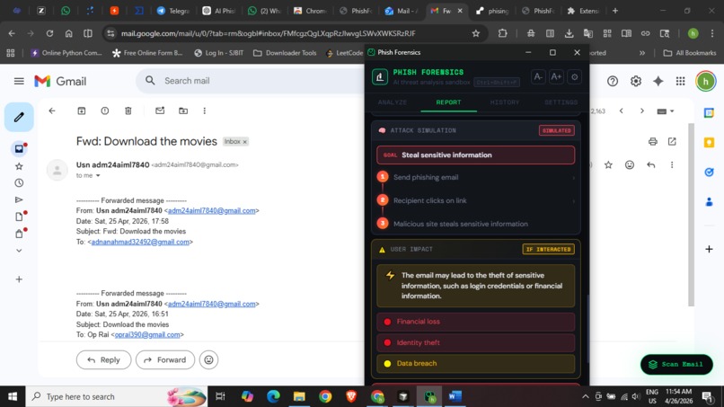Open Gemini sparkle icon in Gmail header
The image size is (724, 407).
pyautogui.click(x=658, y=81)
